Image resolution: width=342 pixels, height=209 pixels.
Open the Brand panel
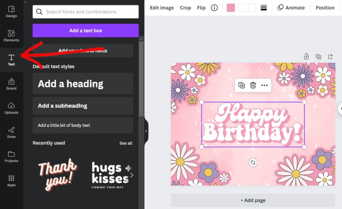(11, 83)
